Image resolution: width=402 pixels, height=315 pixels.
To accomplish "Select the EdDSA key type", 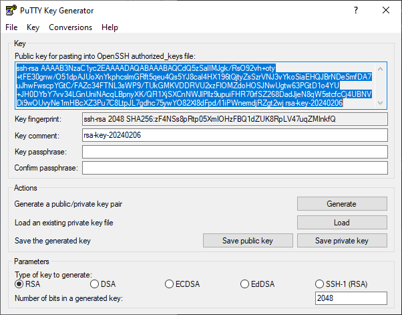I will pos(257,284).
